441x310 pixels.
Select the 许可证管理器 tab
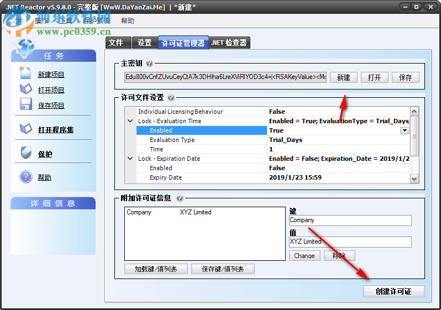pyautogui.click(x=183, y=43)
